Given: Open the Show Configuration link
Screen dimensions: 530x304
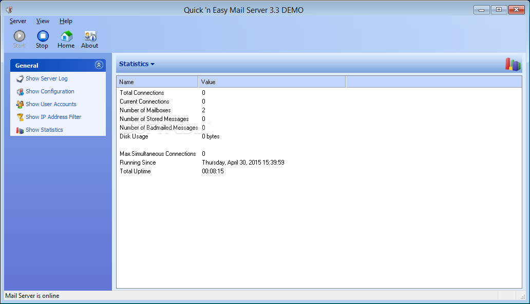Looking at the screenshot, I should click(x=50, y=91).
